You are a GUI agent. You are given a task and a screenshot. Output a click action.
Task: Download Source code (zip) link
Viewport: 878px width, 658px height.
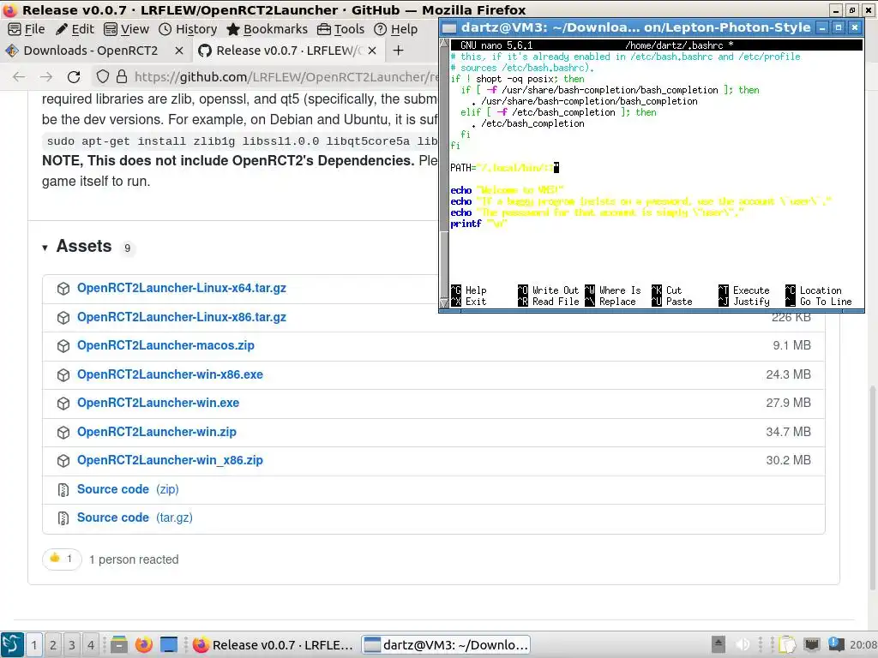click(128, 489)
